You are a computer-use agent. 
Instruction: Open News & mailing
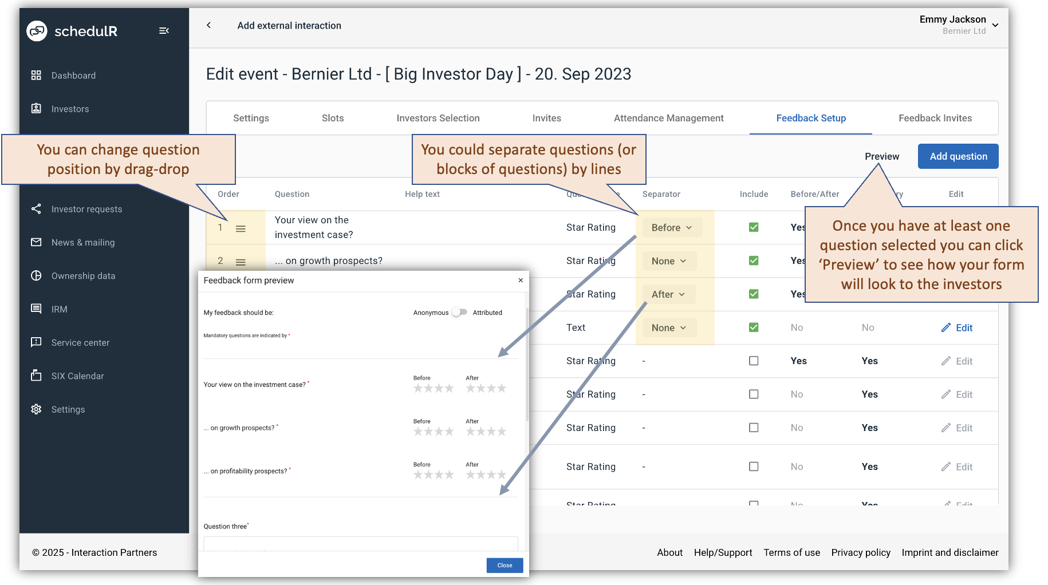pyautogui.click(x=82, y=242)
